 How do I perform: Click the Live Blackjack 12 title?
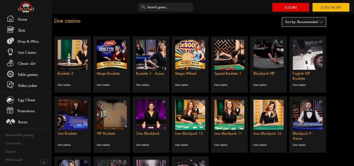tap(189, 133)
